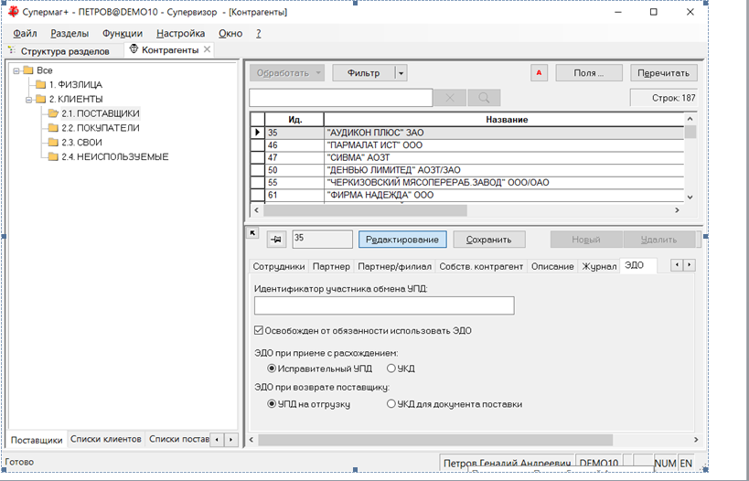Select the 2.2. ПОКУПАТЕЛИ tree item
749x481 pixels.
coord(101,128)
